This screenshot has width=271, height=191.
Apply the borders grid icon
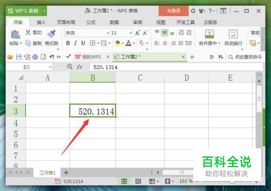[93, 43]
